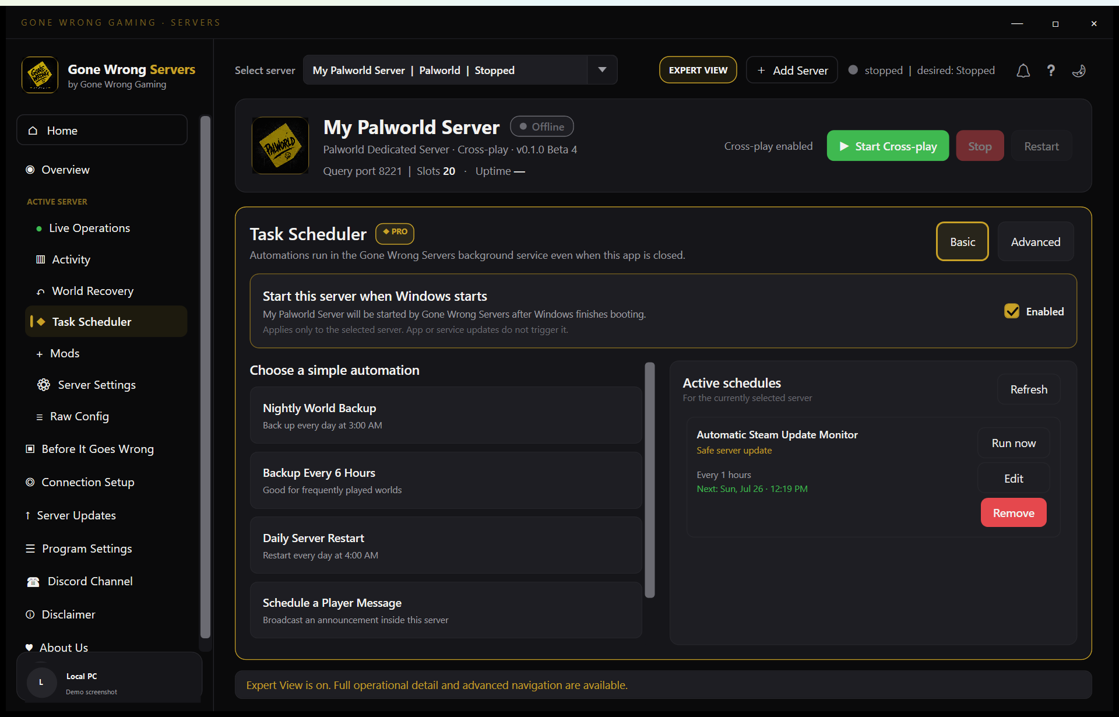Click the Task Scheduler diamond icon

click(x=41, y=322)
